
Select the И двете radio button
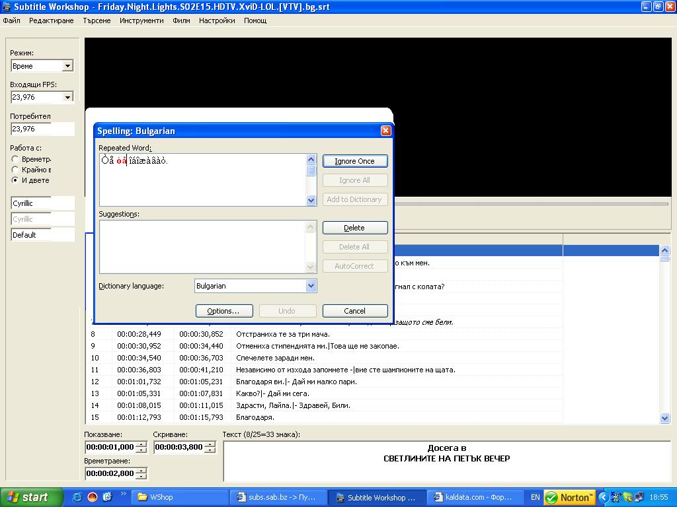(x=15, y=180)
